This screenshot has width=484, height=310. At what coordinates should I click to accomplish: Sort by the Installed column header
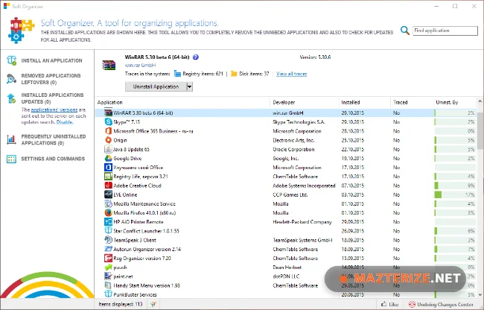(x=365, y=102)
